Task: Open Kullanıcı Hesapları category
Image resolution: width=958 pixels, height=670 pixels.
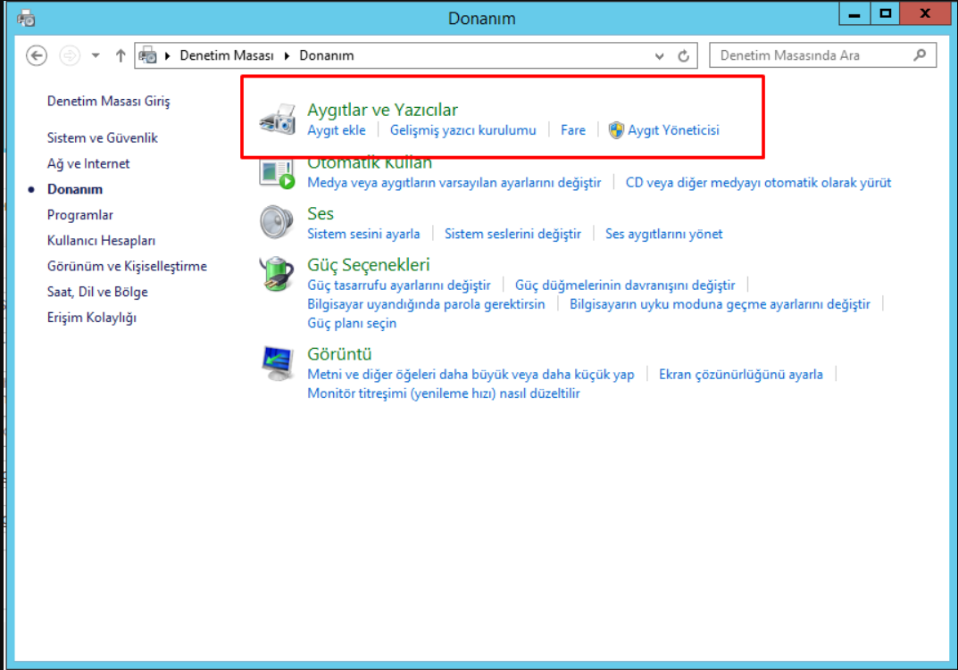Action: click(102, 241)
